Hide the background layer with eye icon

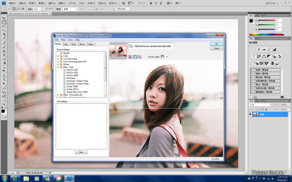[x=250, y=114]
